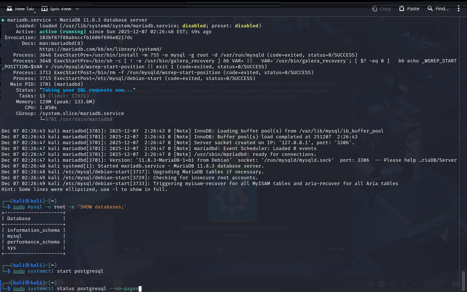Click the performance_schema database row
467x292 pixels.
[x=33, y=242]
